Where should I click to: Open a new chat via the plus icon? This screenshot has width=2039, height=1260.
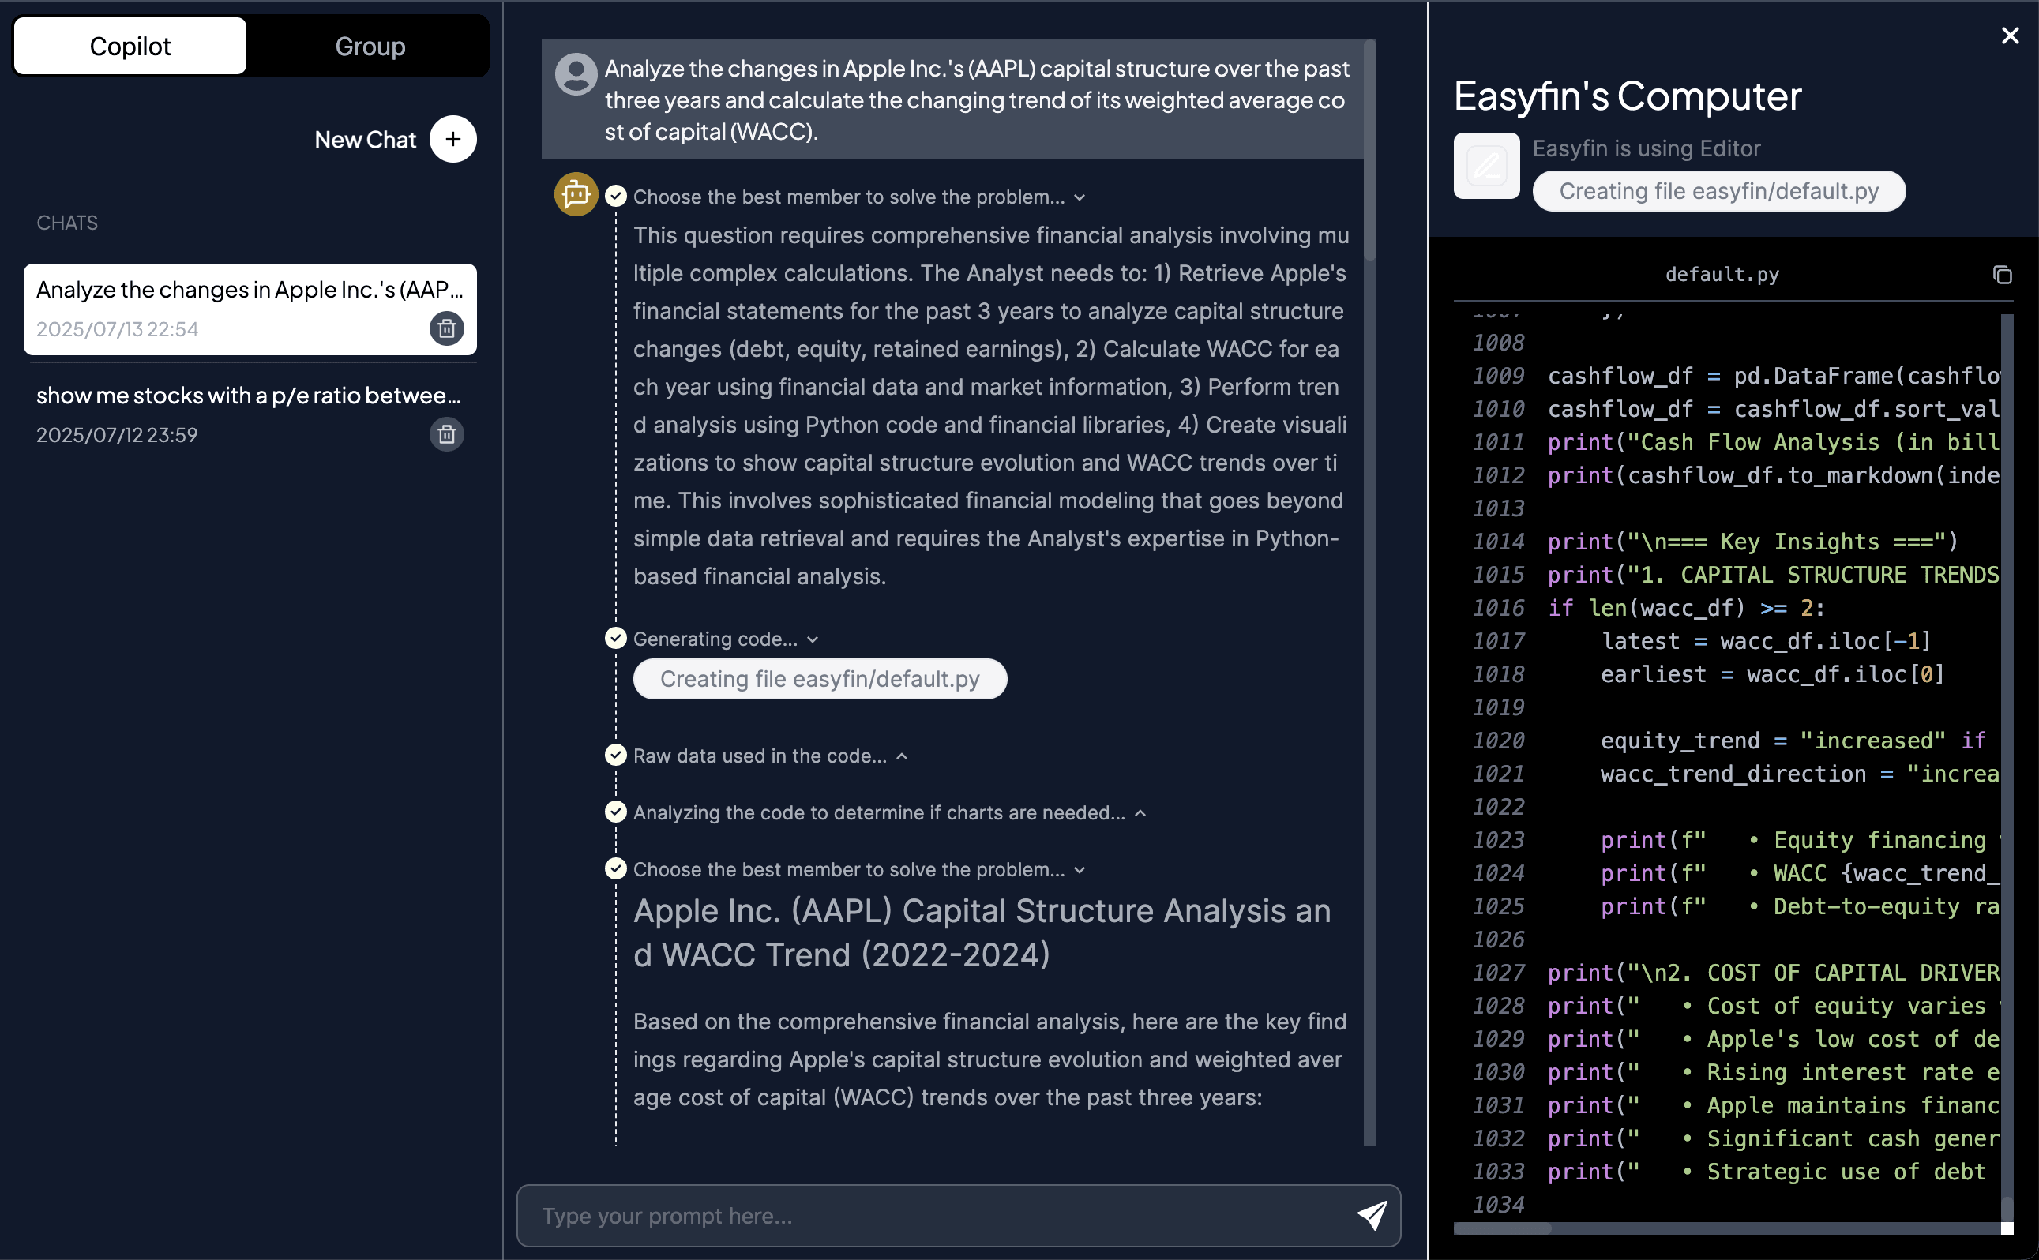click(x=452, y=139)
